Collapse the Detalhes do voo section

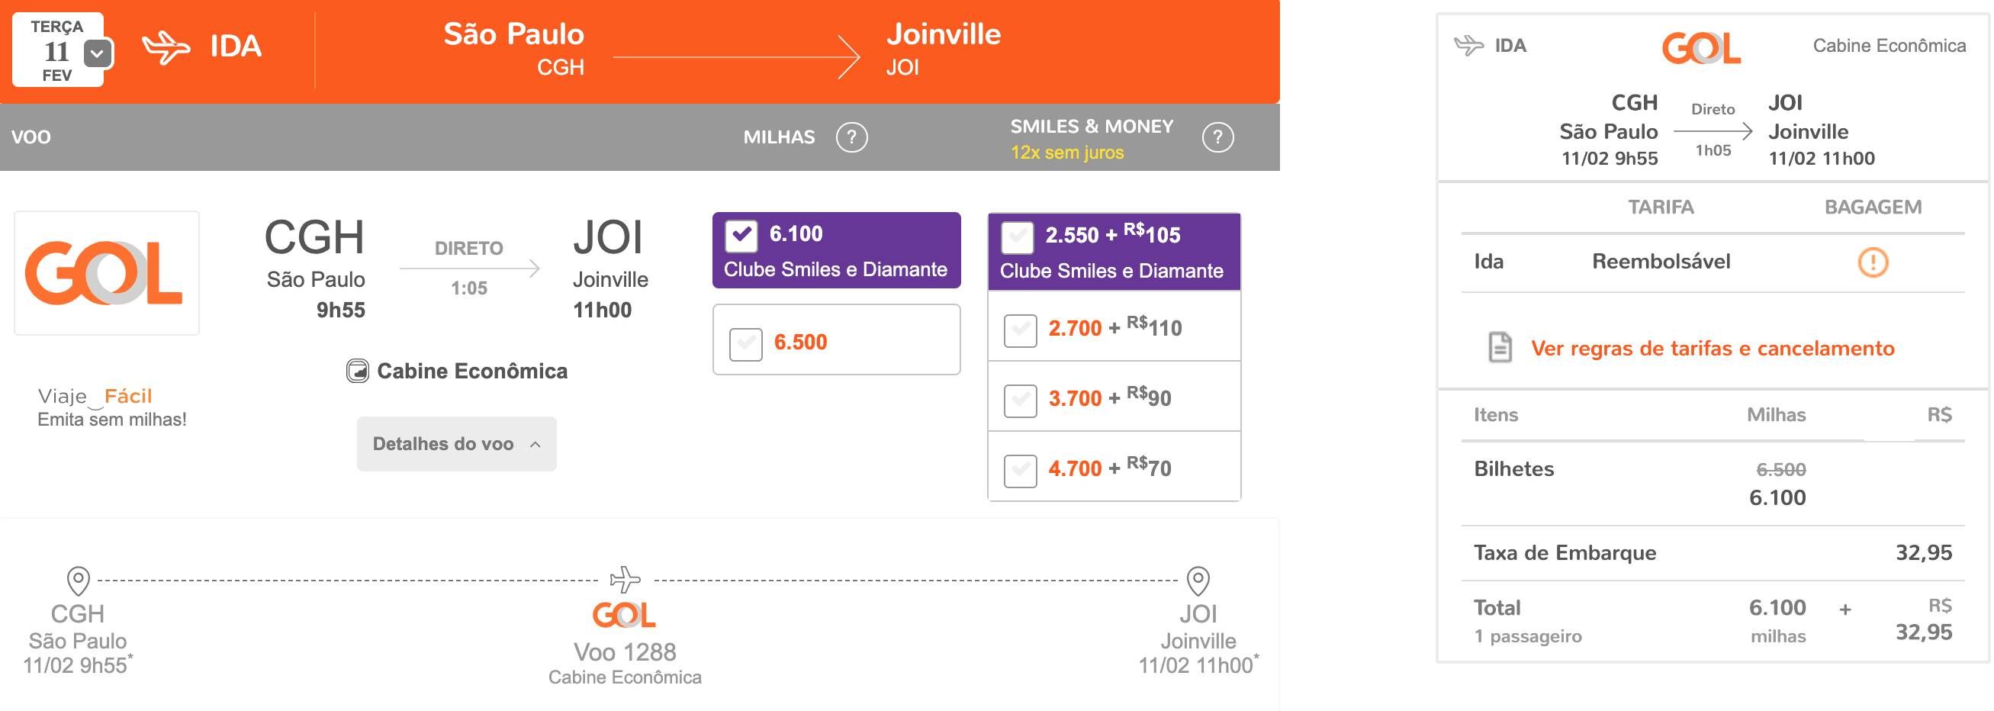click(457, 444)
